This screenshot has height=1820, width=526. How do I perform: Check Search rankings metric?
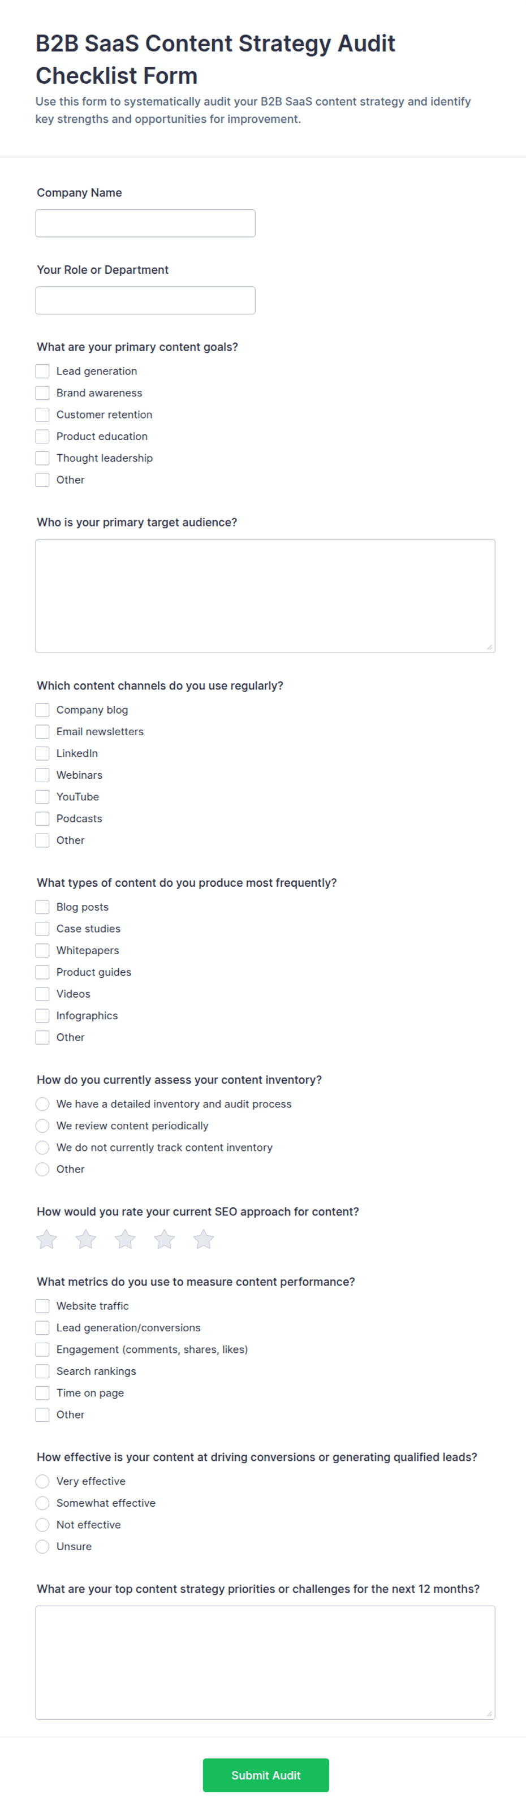[42, 1370]
